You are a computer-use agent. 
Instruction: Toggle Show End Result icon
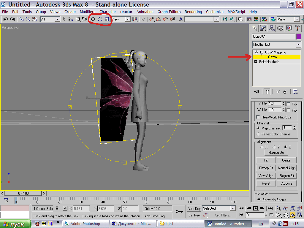coord(267,92)
